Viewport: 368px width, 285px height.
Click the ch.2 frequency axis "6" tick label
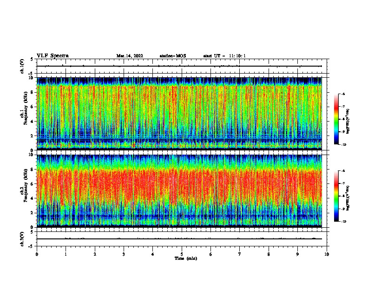[32, 184]
